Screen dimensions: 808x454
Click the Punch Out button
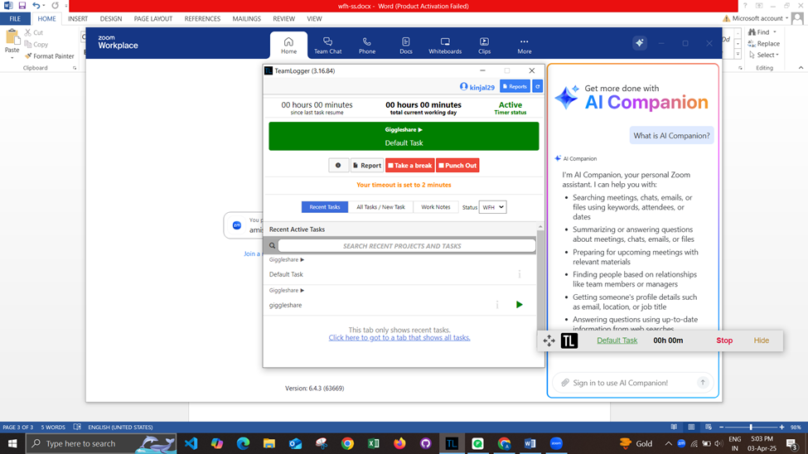(x=457, y=166)
